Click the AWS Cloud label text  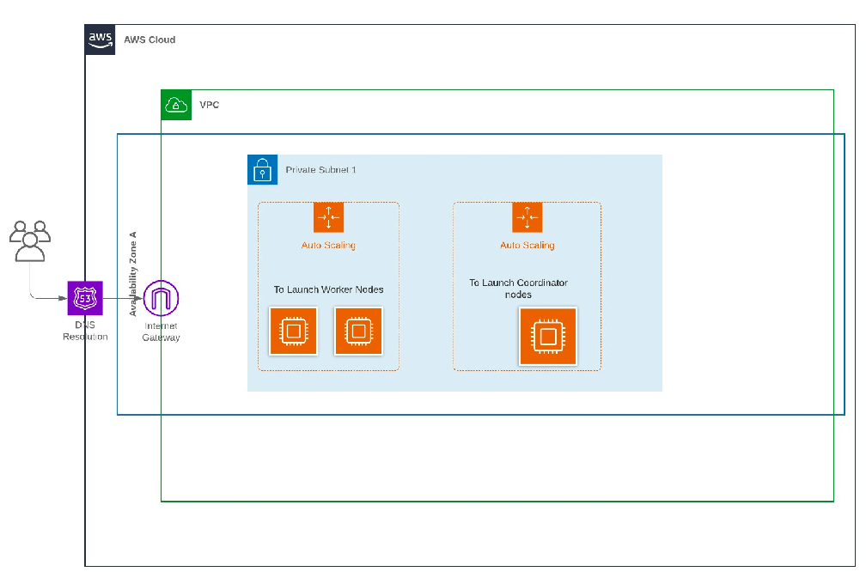point(149,40)
